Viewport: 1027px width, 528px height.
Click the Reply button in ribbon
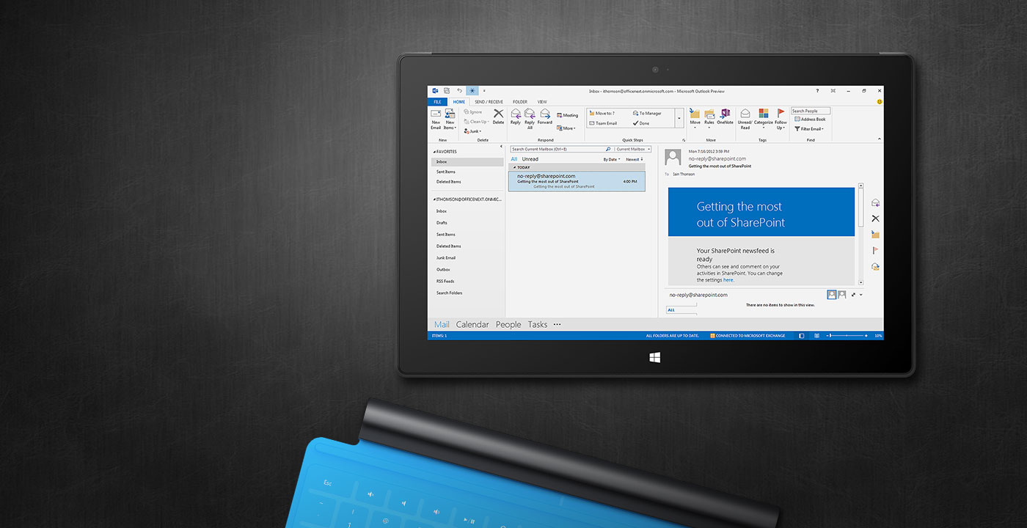point(516,117)
